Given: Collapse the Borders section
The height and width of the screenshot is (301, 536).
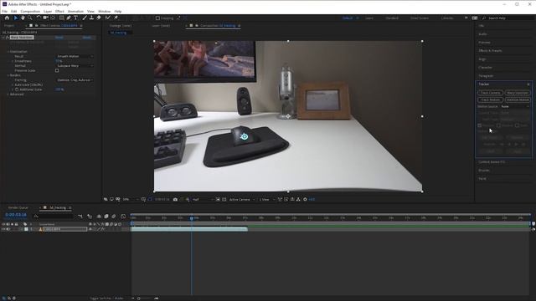Looking at the screenshot, I should click(8, 75).
